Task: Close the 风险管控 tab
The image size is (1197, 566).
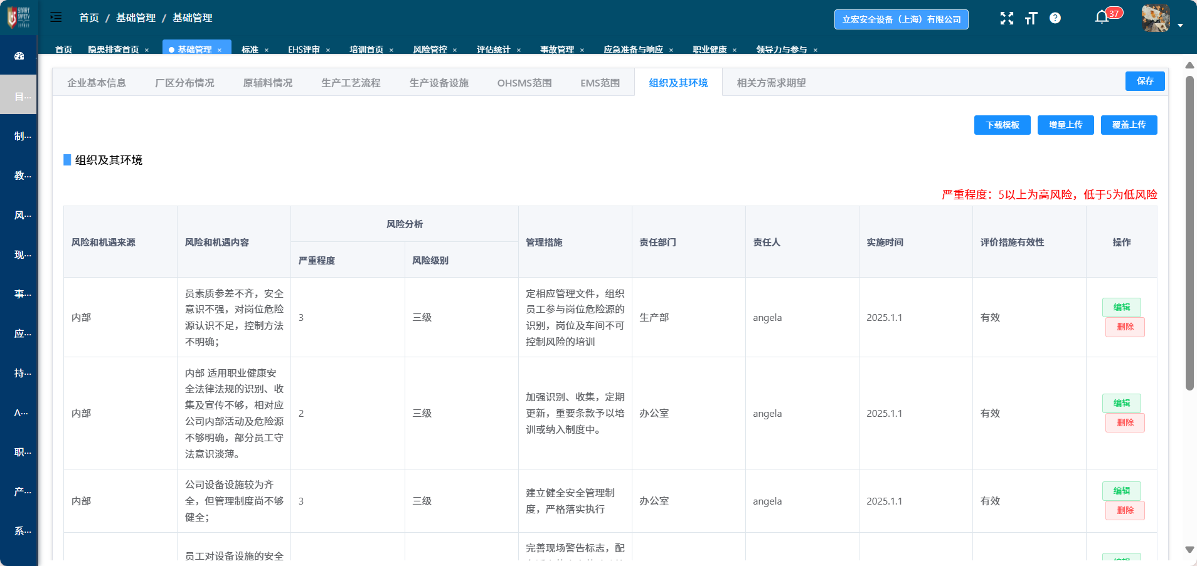Action: coord(455,50)
